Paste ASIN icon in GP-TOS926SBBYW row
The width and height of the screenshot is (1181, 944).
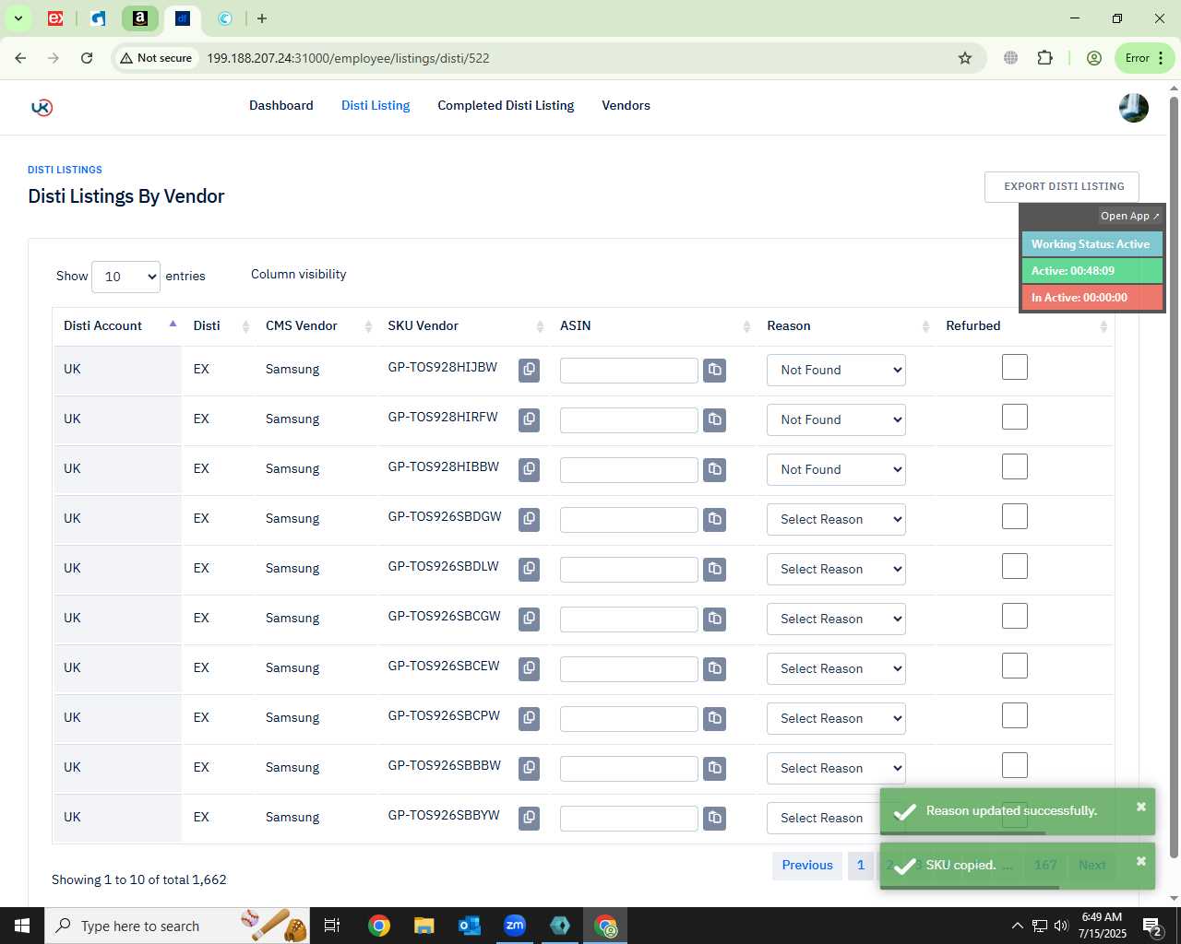(714, 818)
